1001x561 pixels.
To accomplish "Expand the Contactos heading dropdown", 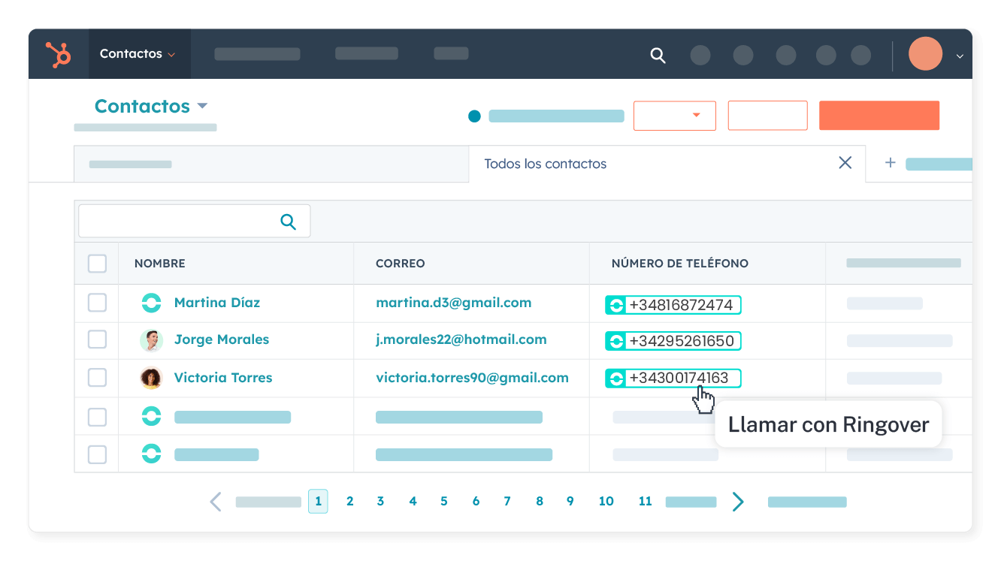I will coord(202,106).
